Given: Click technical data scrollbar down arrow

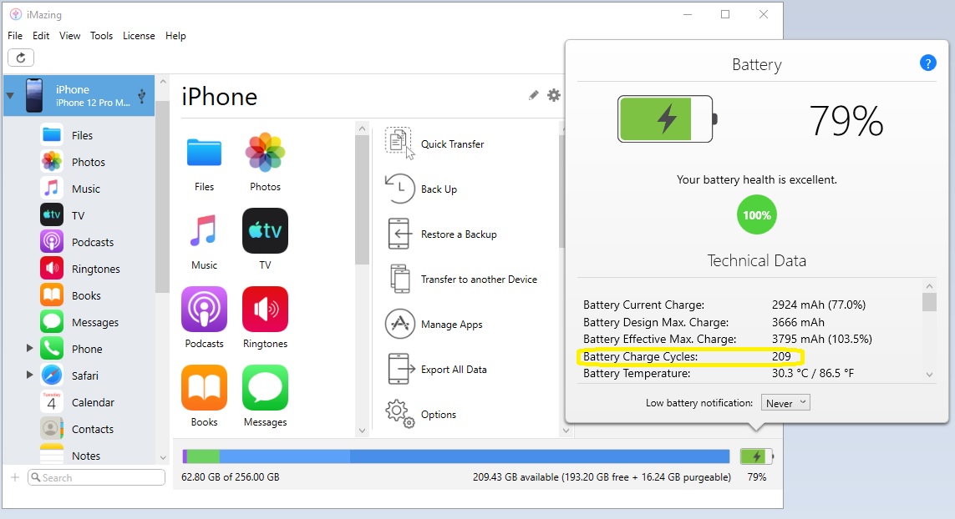Looking at the screenshot, I should pyautogui.click(x=929, y=375).
